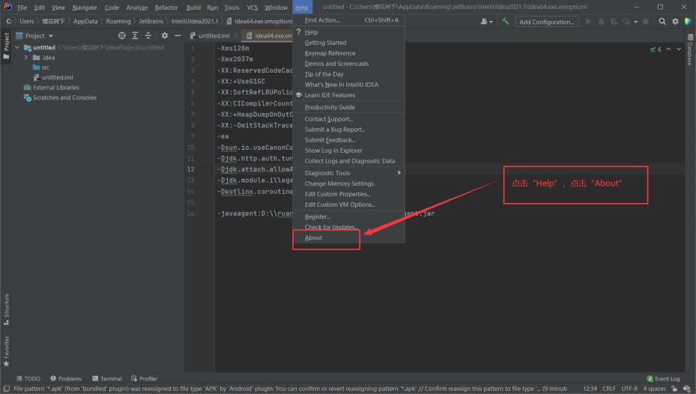Open the Database tool window
696x394 pixels.
pos(690,50)
